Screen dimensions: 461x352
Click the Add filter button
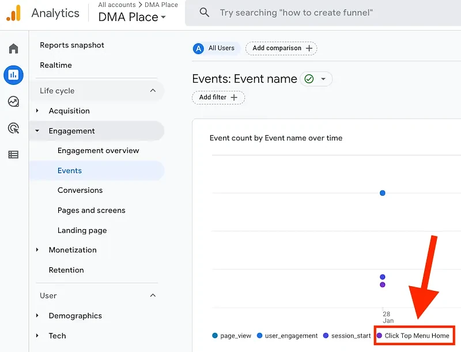[218, 98]
